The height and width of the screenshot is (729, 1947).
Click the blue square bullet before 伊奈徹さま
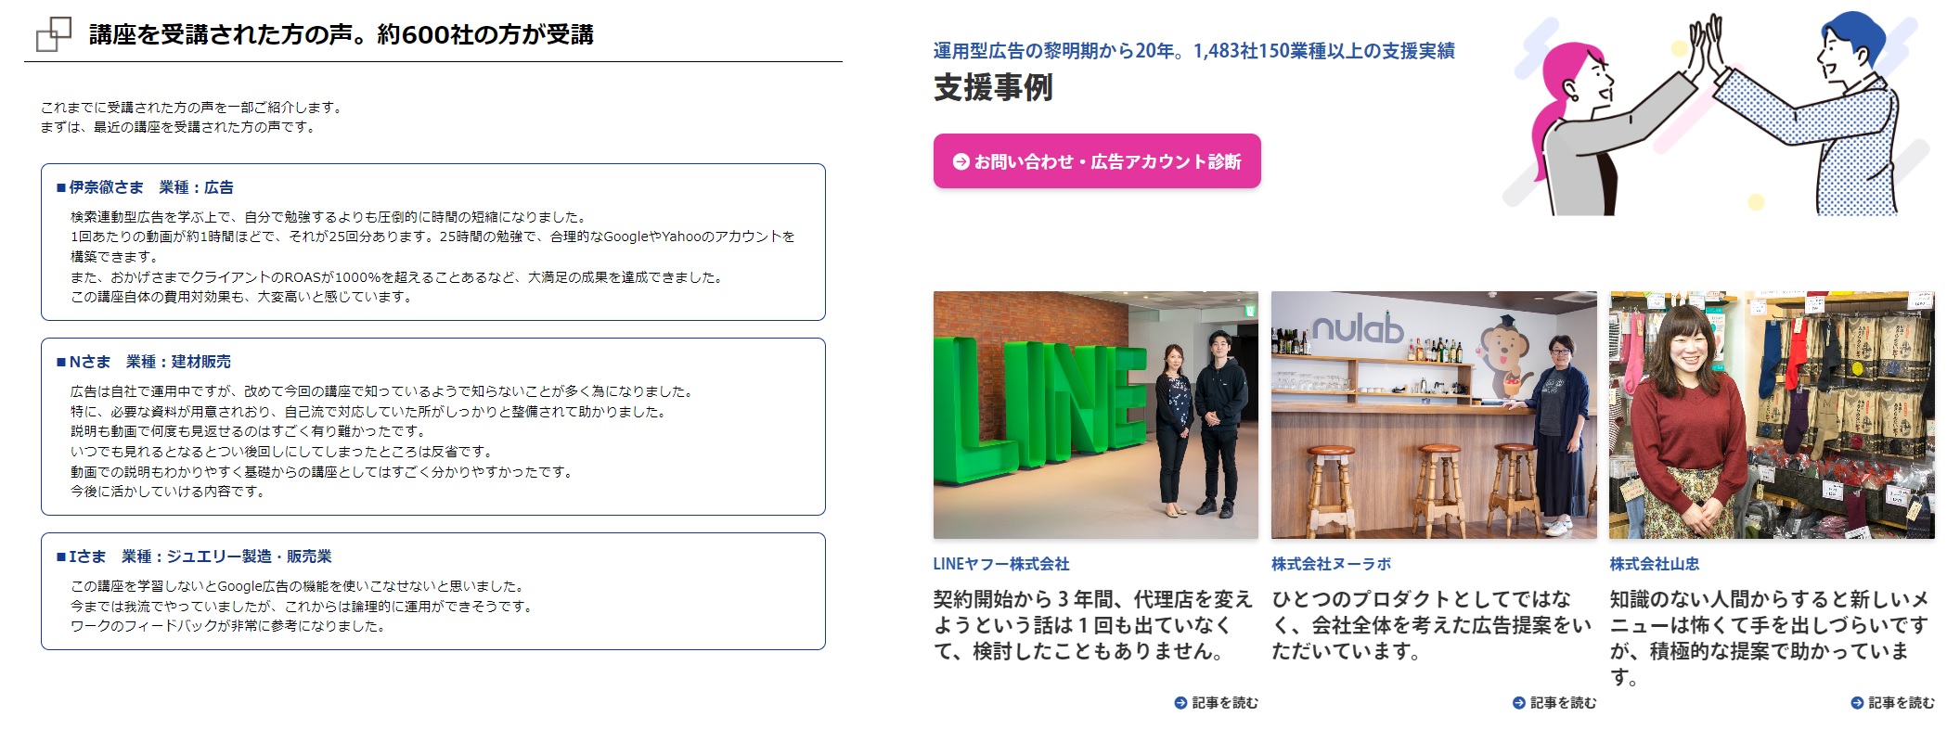61,188
